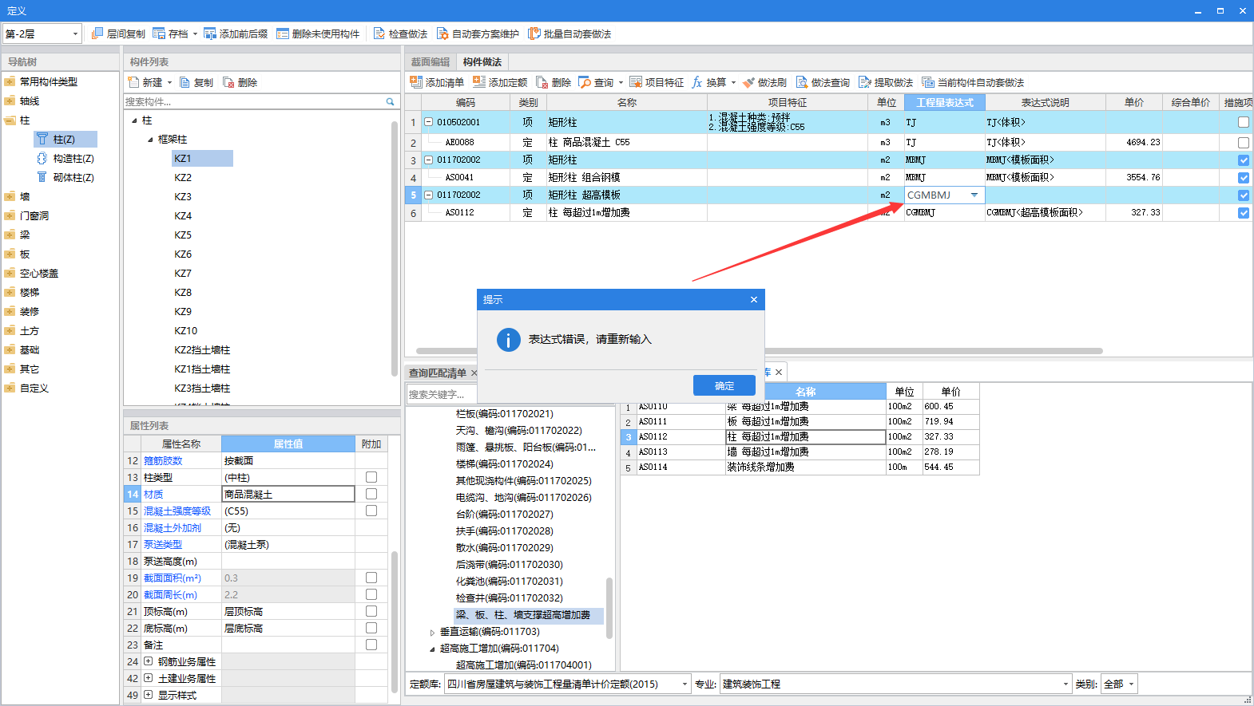Click the 添加前后缀 icon
The width and height of the screenshot is (1254, 706).
tap(210, 34)
